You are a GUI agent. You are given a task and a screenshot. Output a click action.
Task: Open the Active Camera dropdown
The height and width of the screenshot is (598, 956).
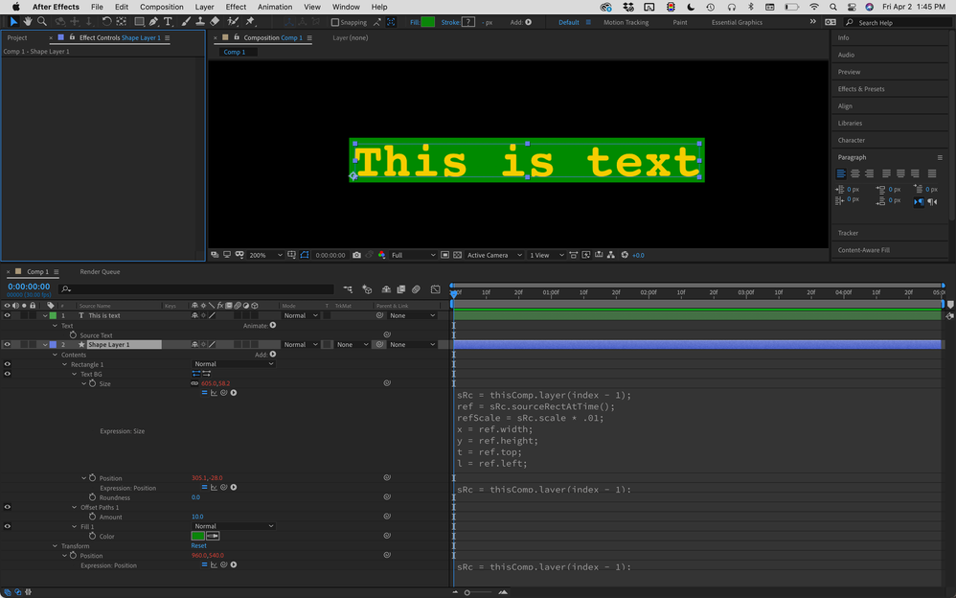(x=493, y=255)
